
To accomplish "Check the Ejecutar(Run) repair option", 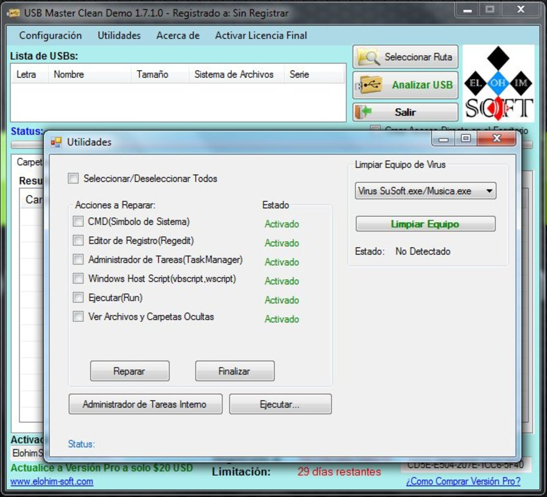I will pos(78,298).
